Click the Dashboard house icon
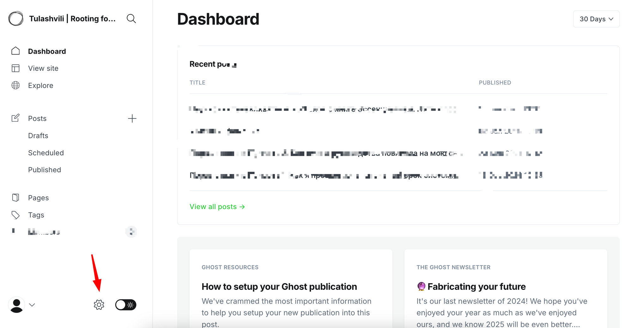 click(x=15, y=51)
